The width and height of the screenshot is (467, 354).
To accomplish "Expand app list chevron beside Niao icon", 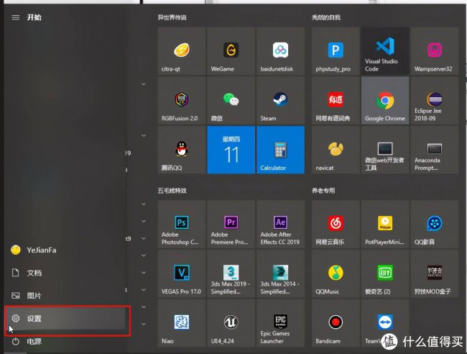I will point(144,324).
